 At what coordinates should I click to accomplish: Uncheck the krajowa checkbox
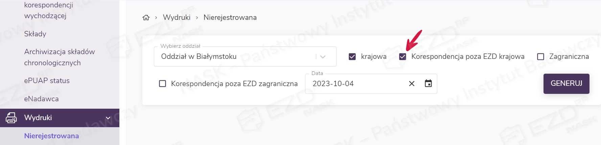coord(352,57)
